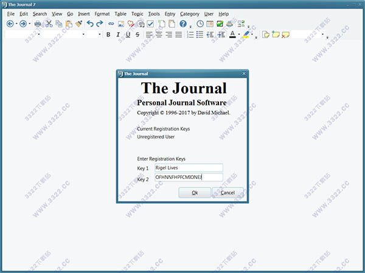Decrease paragraph indent
Viewport: 365px width, 273px height.
[210, 35]
